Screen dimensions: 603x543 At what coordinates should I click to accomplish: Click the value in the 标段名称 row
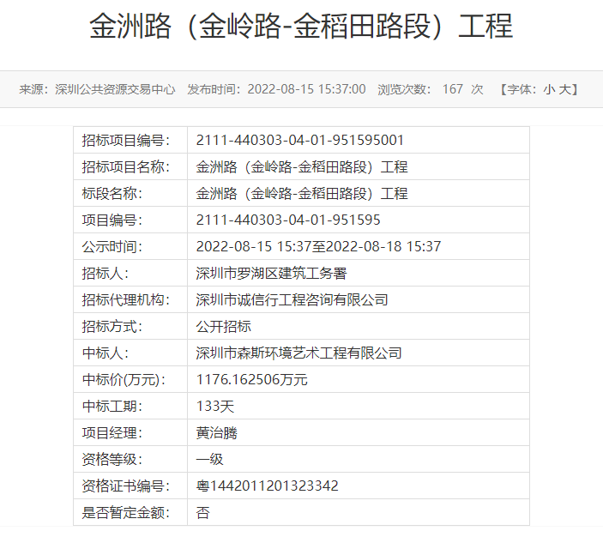pos(302,194)
